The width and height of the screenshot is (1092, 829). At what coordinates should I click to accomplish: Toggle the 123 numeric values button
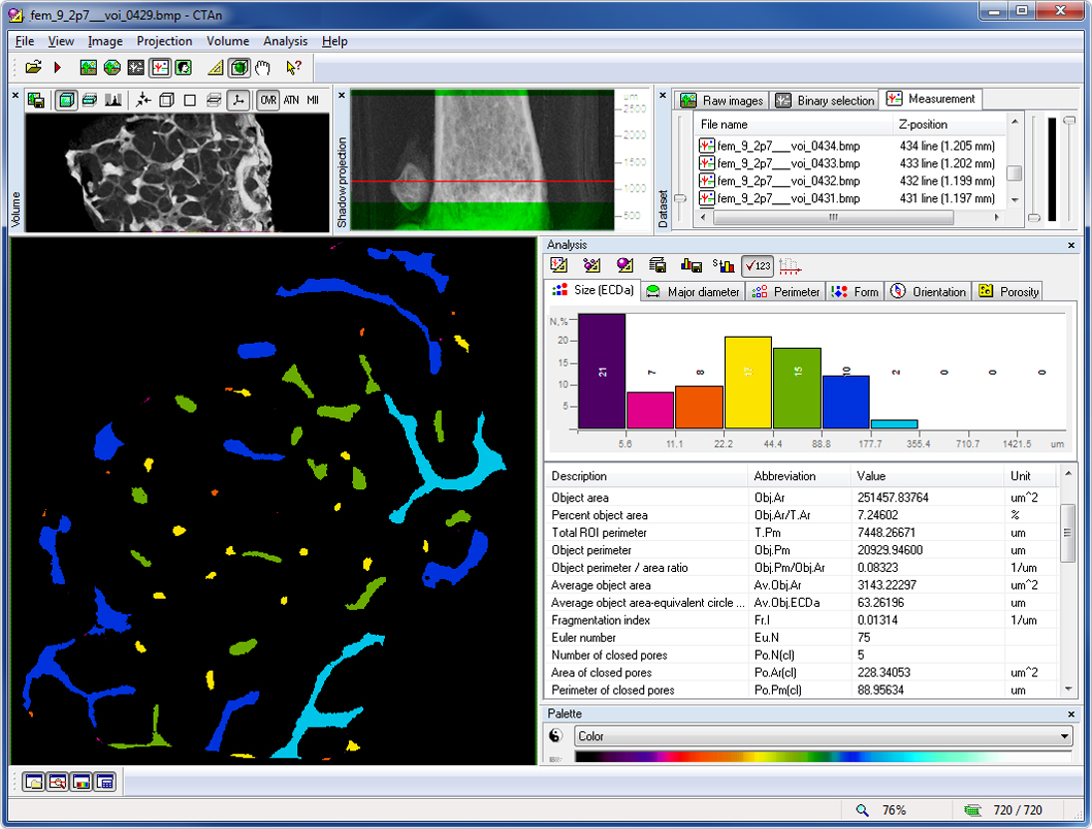[756, 266]
